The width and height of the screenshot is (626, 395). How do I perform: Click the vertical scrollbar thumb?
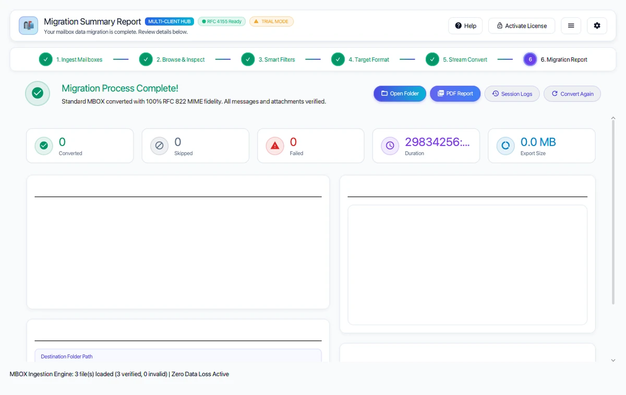pyautogui.click(x=613, y=213)
